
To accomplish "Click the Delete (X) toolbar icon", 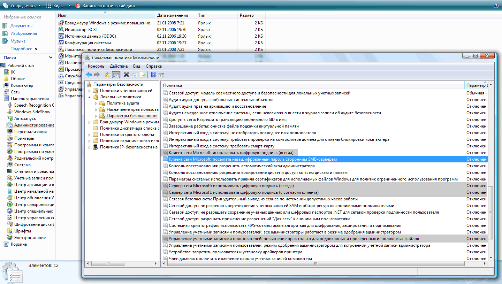I will [126, 75].
